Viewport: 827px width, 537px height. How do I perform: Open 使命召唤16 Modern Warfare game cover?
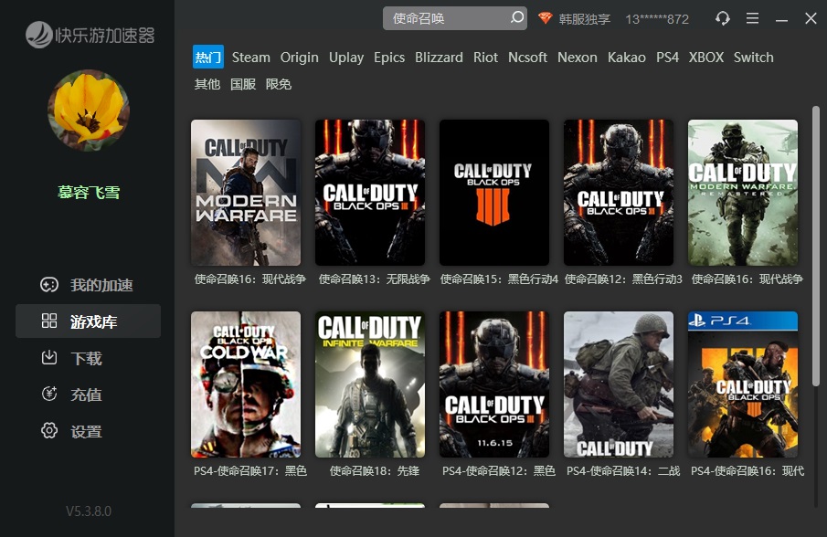[246, 193]
